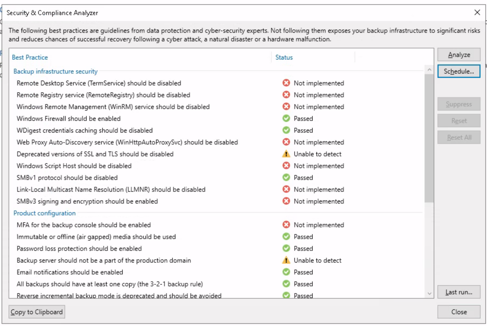
Task: Sort by the Status column header
Action: [284, 57]
